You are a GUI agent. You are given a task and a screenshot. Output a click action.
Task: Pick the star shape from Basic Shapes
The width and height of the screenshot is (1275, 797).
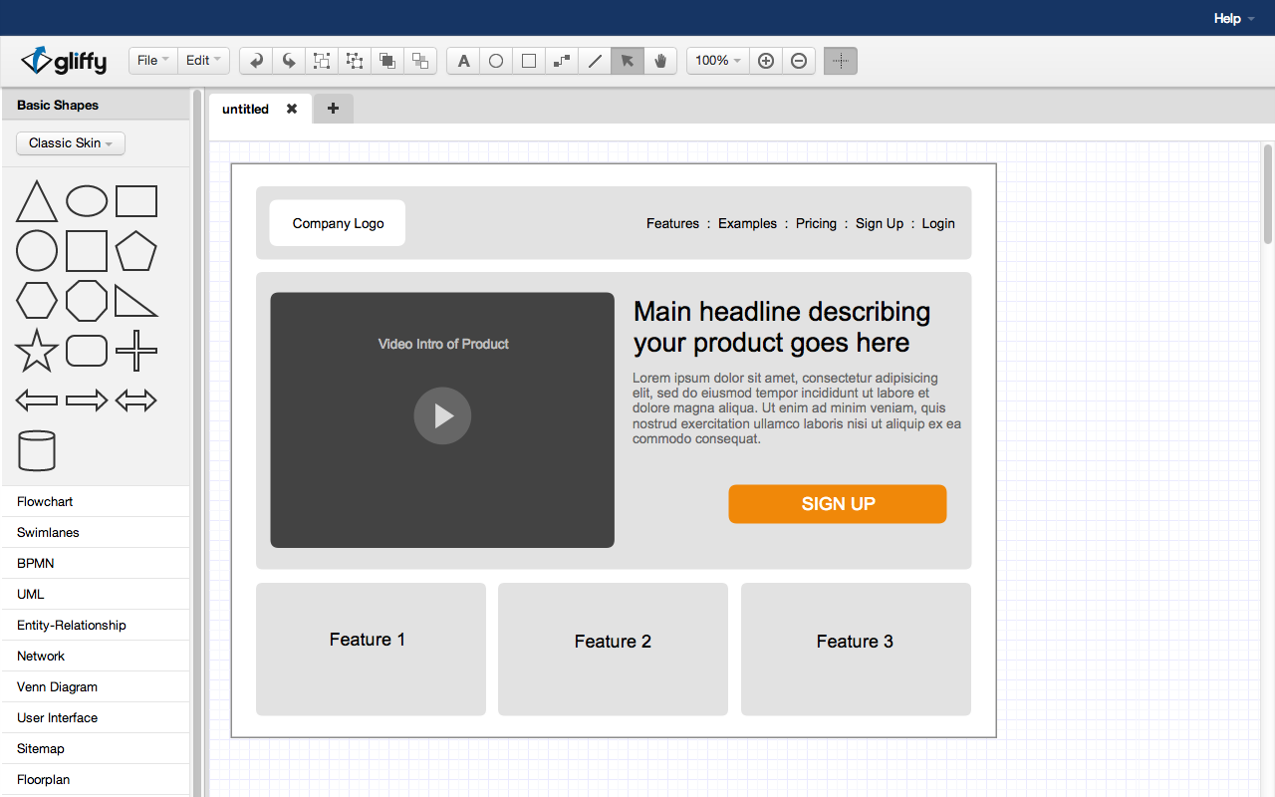(37, 351)
